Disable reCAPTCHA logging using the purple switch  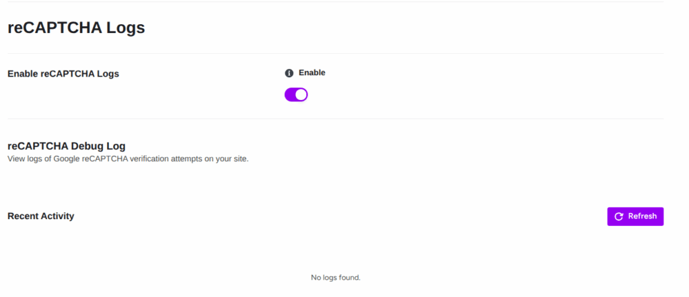(296, 94)
